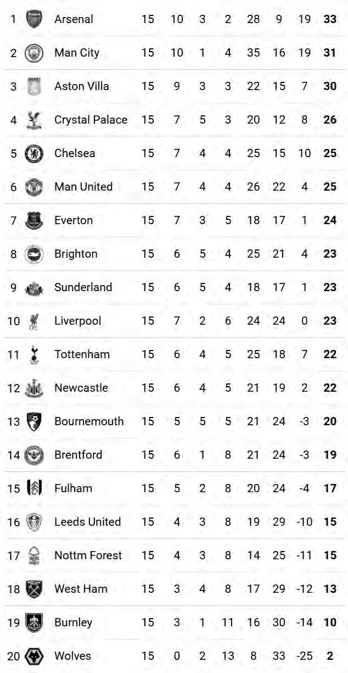Click the West Ham crest icon
Viewport: 348px width, 673px height.
pos(34,589)
